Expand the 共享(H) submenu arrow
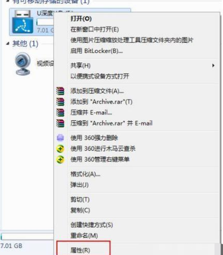Image resolution: width=223 pixels, height=255 pixels. point(213,66)
